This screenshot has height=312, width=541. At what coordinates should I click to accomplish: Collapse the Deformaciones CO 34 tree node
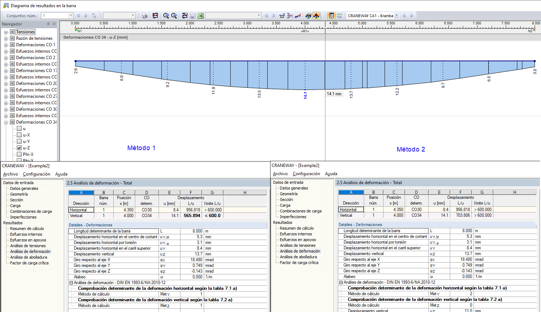[6, 123]
